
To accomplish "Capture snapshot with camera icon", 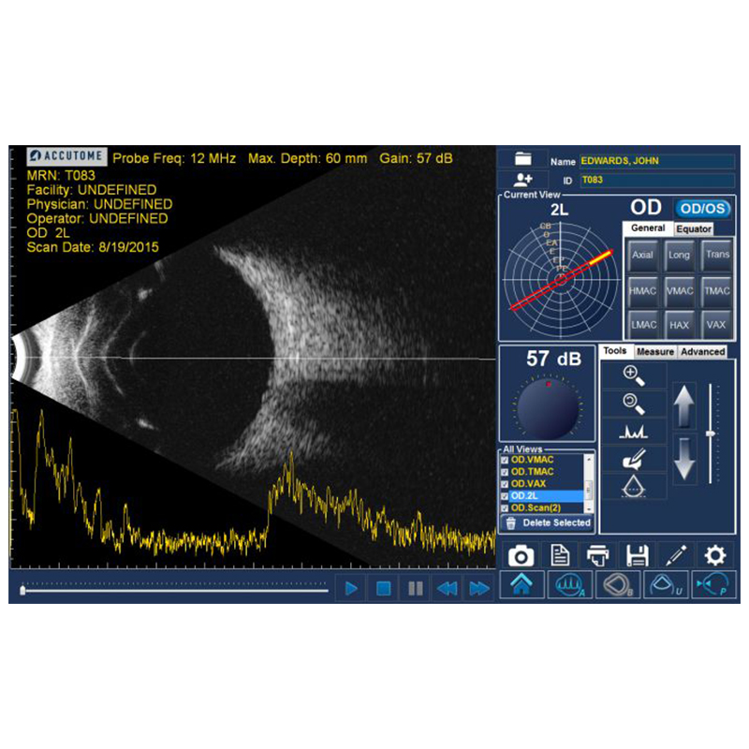I will click(521, 556).
